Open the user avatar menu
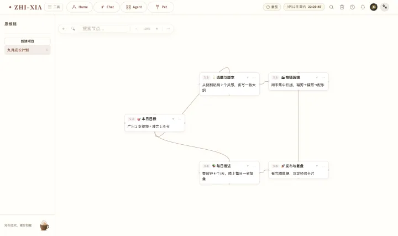Screen dimensions: 398x236 pos(374,7)
